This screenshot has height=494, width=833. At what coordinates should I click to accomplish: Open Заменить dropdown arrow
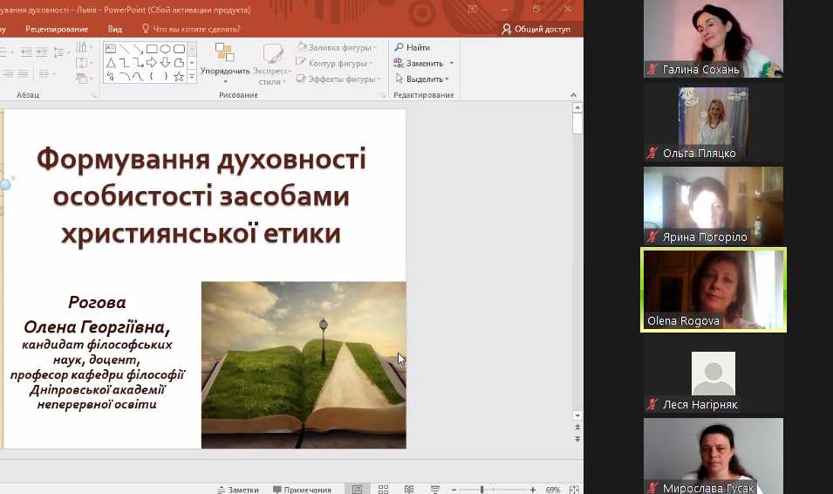click(x=452, y=63)
